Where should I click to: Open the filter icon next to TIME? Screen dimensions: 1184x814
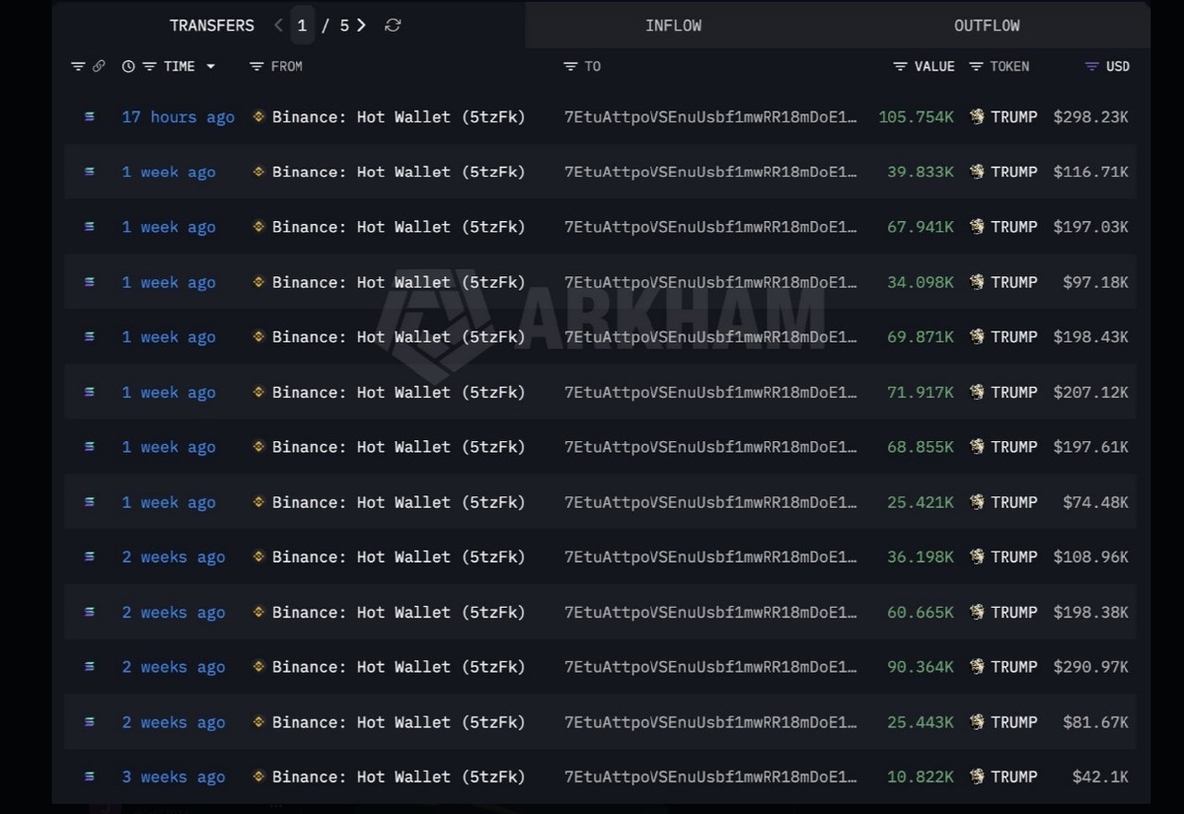coord(150,66)
